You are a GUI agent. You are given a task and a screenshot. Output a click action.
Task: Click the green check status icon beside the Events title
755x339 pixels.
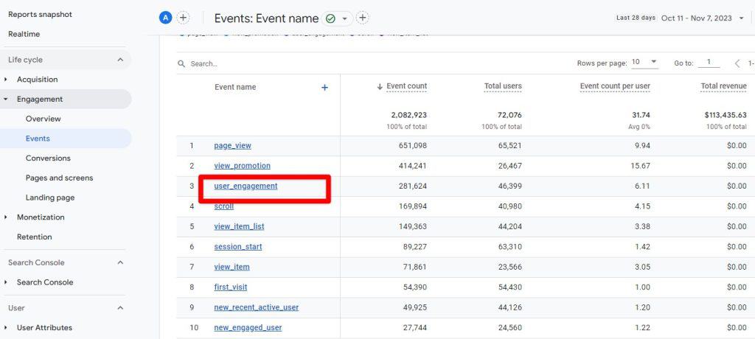click(x=330, y=18)
